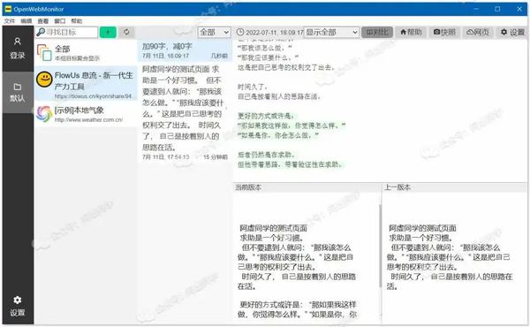Select the [示例]本地气象 target
This screenshot has height=327, width=530.
(x=87, y=114)
